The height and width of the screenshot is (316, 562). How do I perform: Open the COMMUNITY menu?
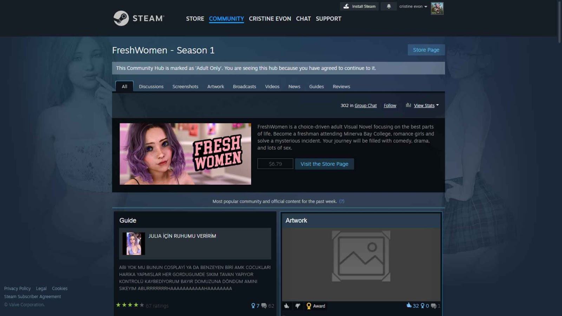click(x=227, y=19)
